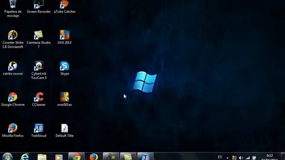Screen dimensions: 285x160
Task: Switch to the Sticky Notes taskbar window
Action: tap(128, 156)
